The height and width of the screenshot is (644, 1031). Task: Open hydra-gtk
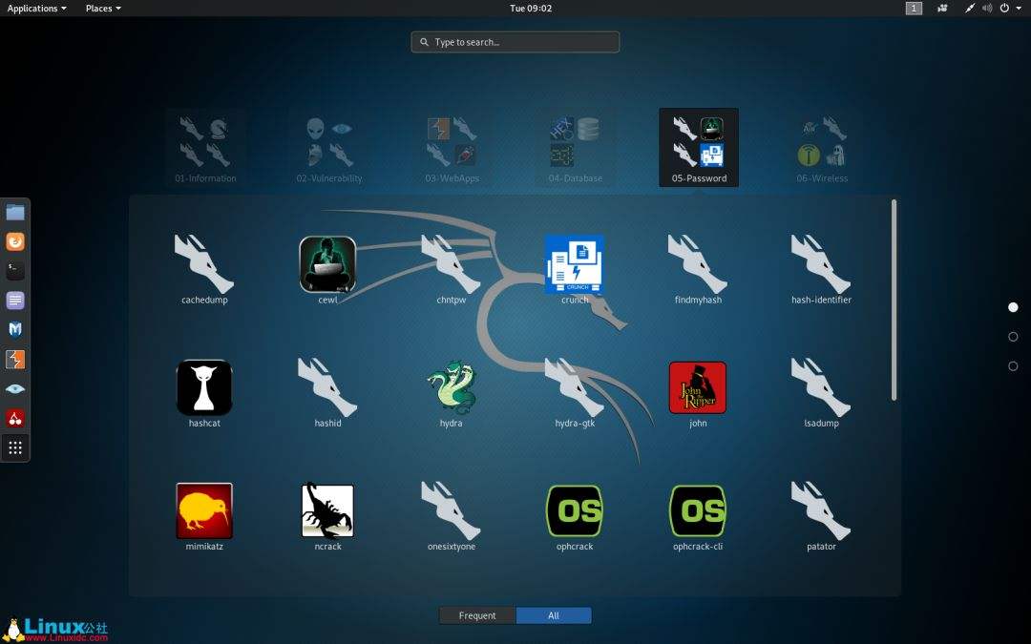(575, 393)
